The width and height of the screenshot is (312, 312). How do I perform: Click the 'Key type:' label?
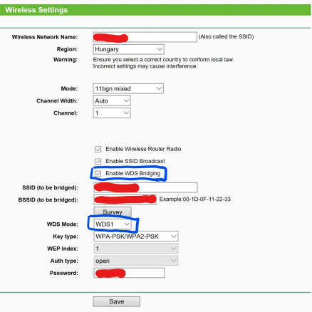point(66,236)
